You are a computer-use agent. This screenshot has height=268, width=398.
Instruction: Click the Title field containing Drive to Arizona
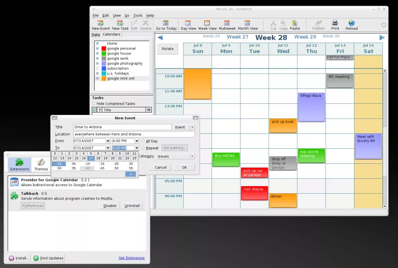click(122, 127)
